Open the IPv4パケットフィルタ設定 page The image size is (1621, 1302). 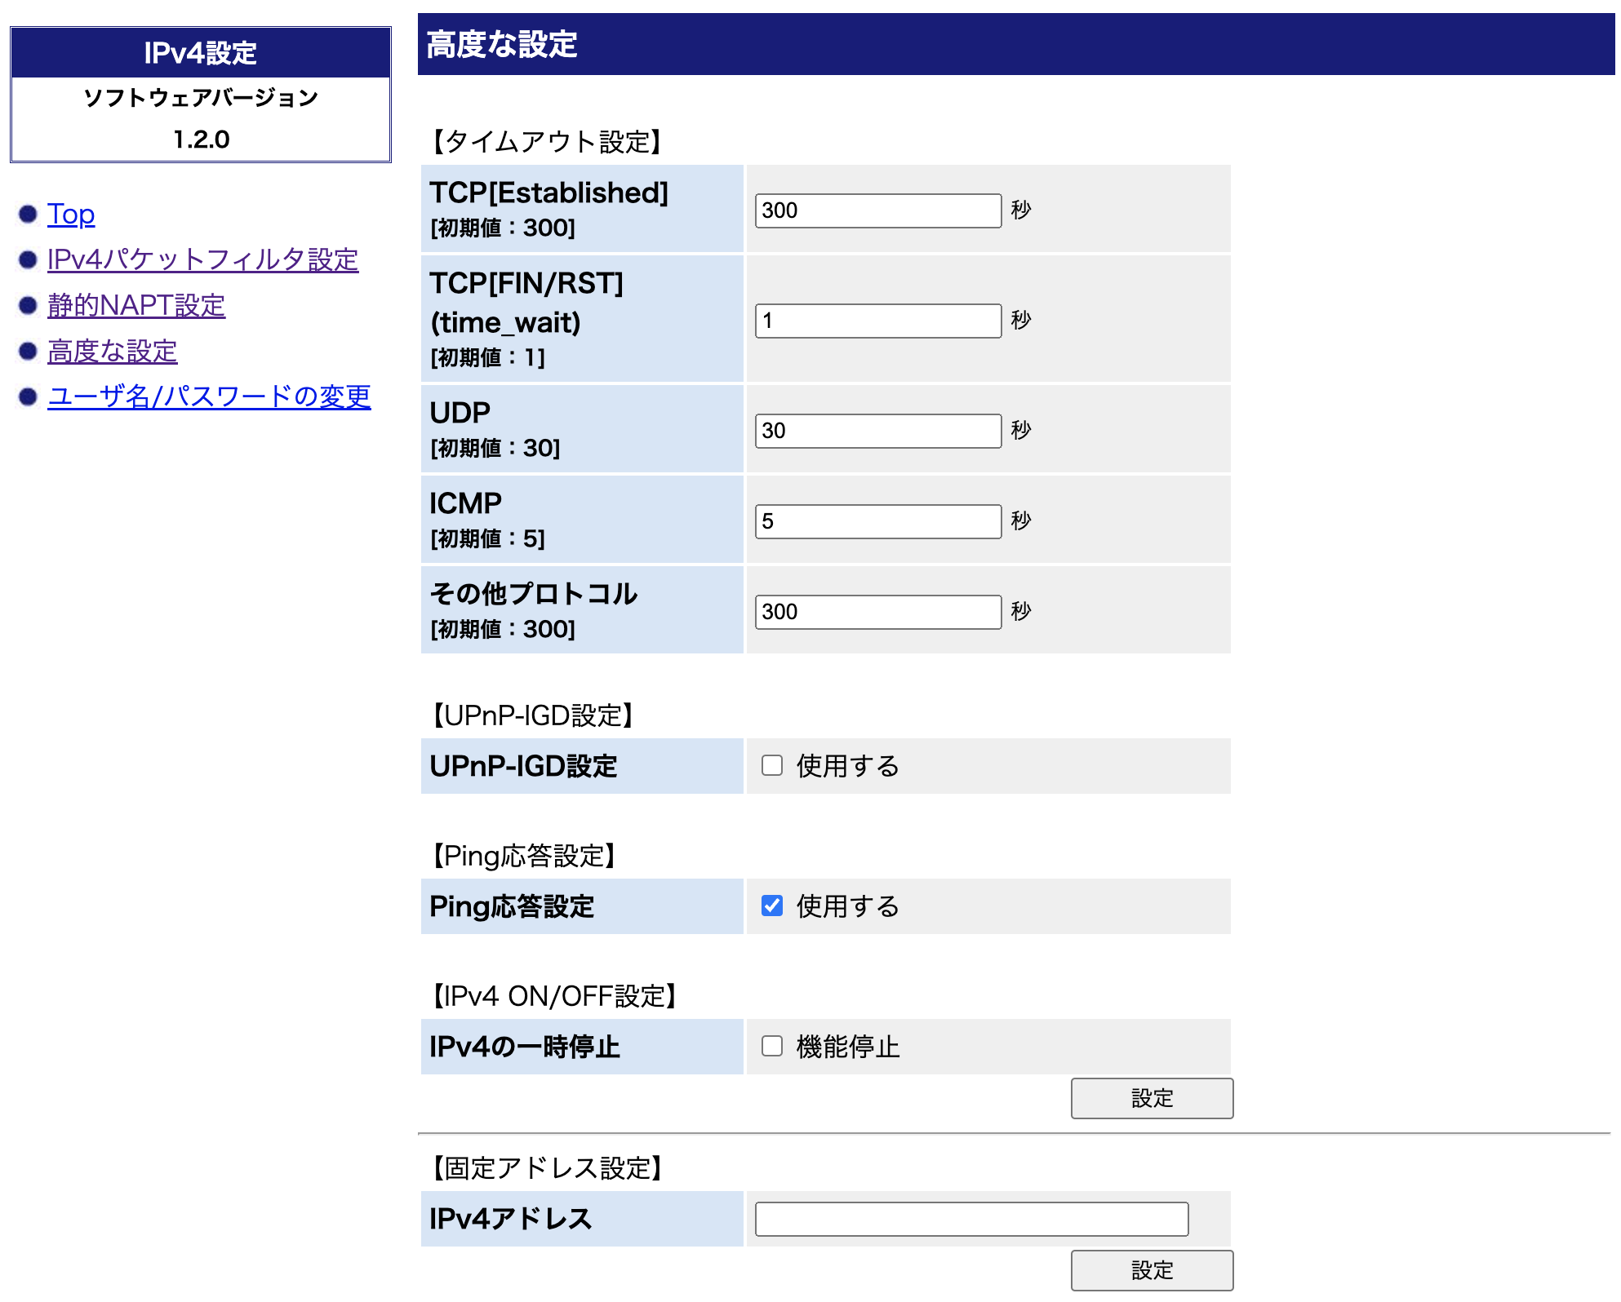click(x=202, y=260)
